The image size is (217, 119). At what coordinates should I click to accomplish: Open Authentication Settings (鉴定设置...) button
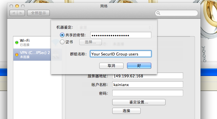coord(139,102)
